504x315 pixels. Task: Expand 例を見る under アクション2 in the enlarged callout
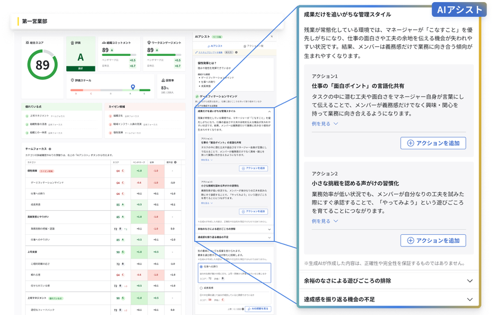pos(325,221)
